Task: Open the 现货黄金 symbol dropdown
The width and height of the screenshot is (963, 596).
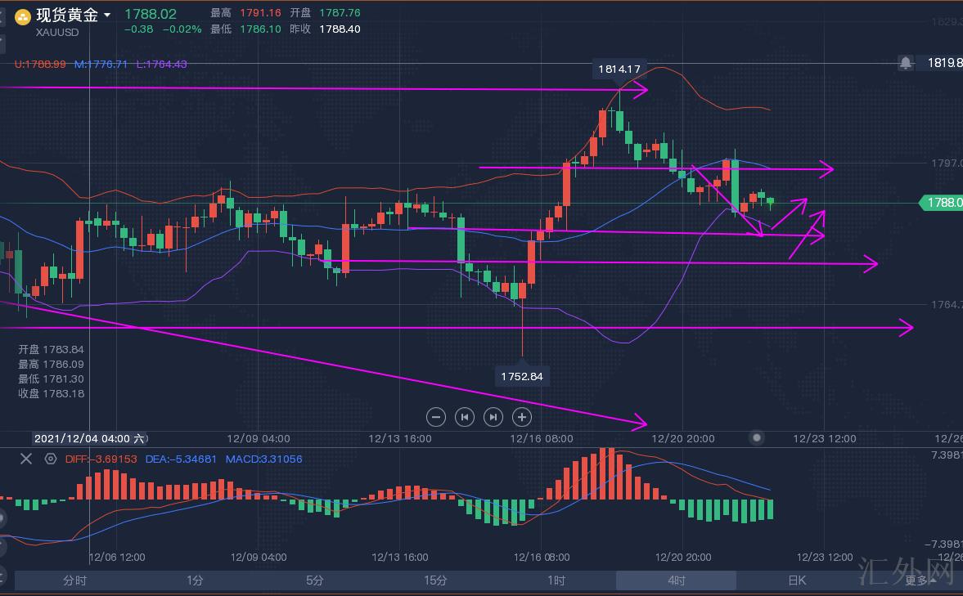Action: point(106,15)
